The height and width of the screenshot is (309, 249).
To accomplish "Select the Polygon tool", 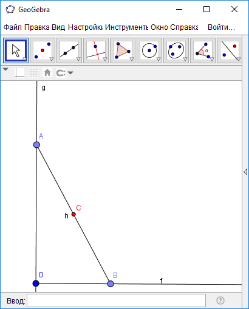I will coord(123,50).
